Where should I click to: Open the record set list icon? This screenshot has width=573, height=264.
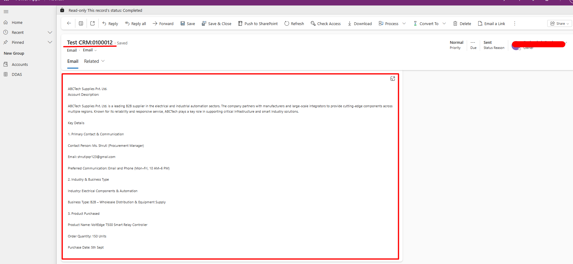pyautogui.click(x=81, y=23)
